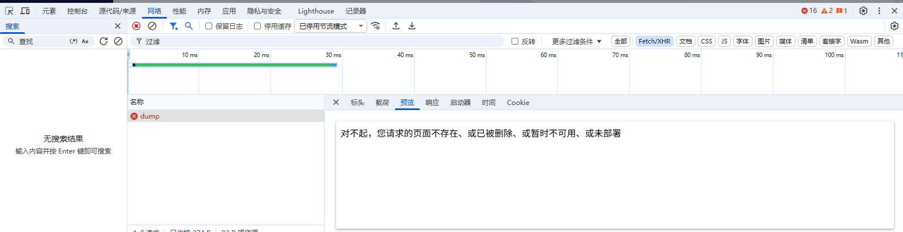903x232 pixels.
Task: Click the import HAR upload icon
Action: point(396,26)
